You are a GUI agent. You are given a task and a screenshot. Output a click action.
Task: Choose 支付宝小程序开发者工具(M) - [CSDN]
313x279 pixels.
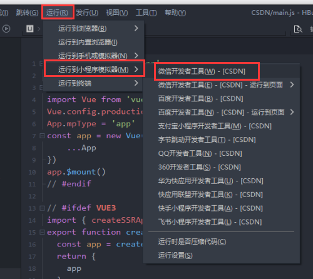222,126
